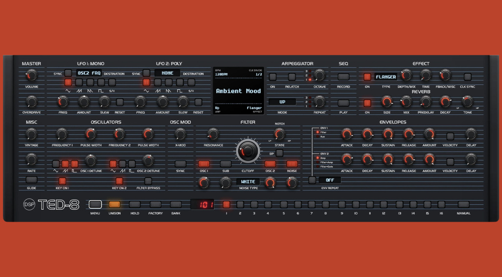Select sine waveform for LFO 1
Viewport: 502px width, 277px height.
click(x=68, y=82)
